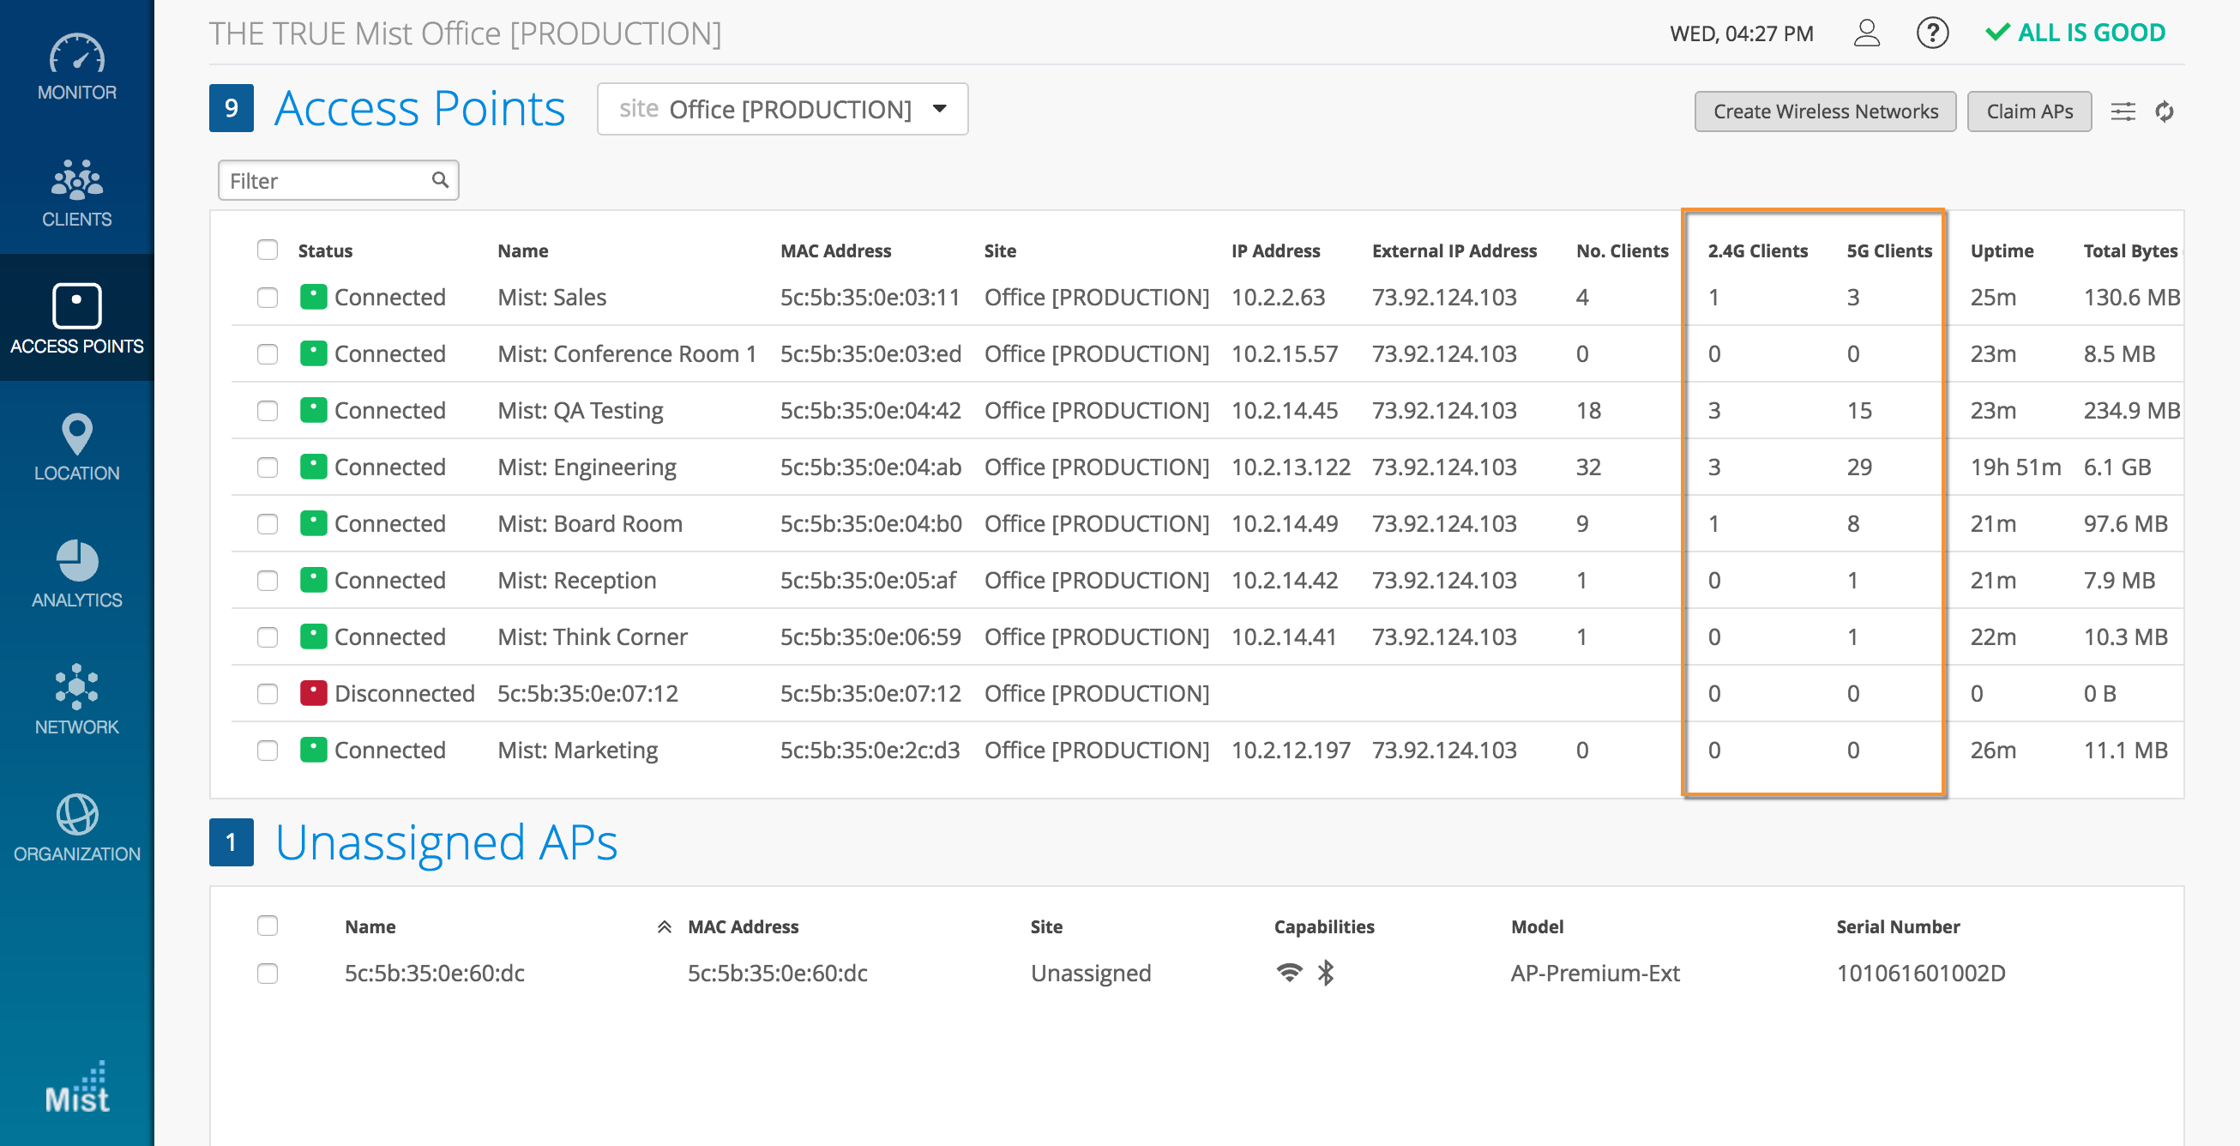
Task: Focus the Filter search field
Action: pyautogui.click(x=327, y=181)
